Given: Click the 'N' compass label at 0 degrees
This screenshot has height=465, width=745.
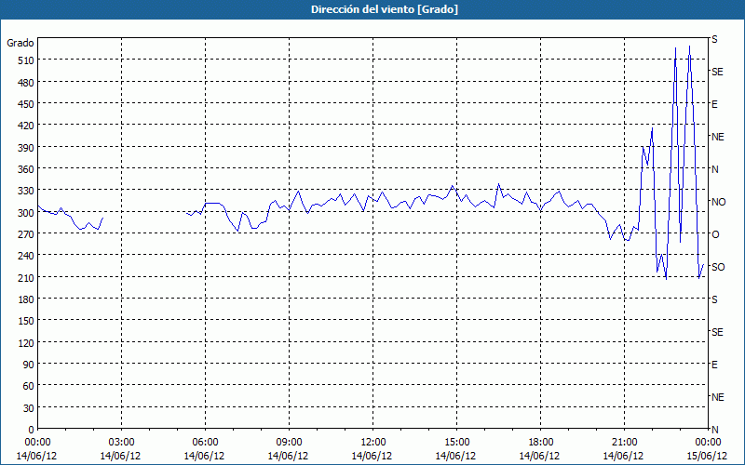Looking at the screenshot, I should [x=714, y=430].
